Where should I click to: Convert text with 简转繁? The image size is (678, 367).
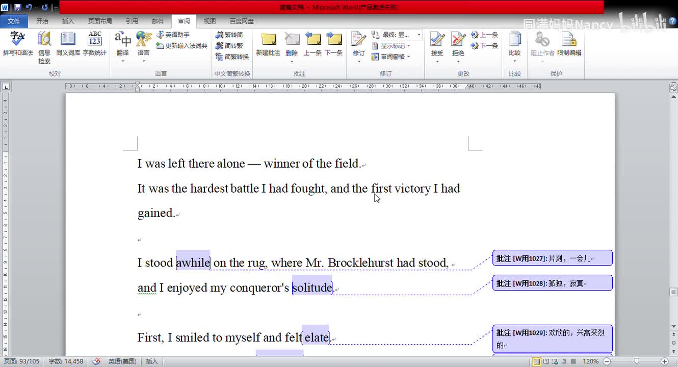coord(229,46)
